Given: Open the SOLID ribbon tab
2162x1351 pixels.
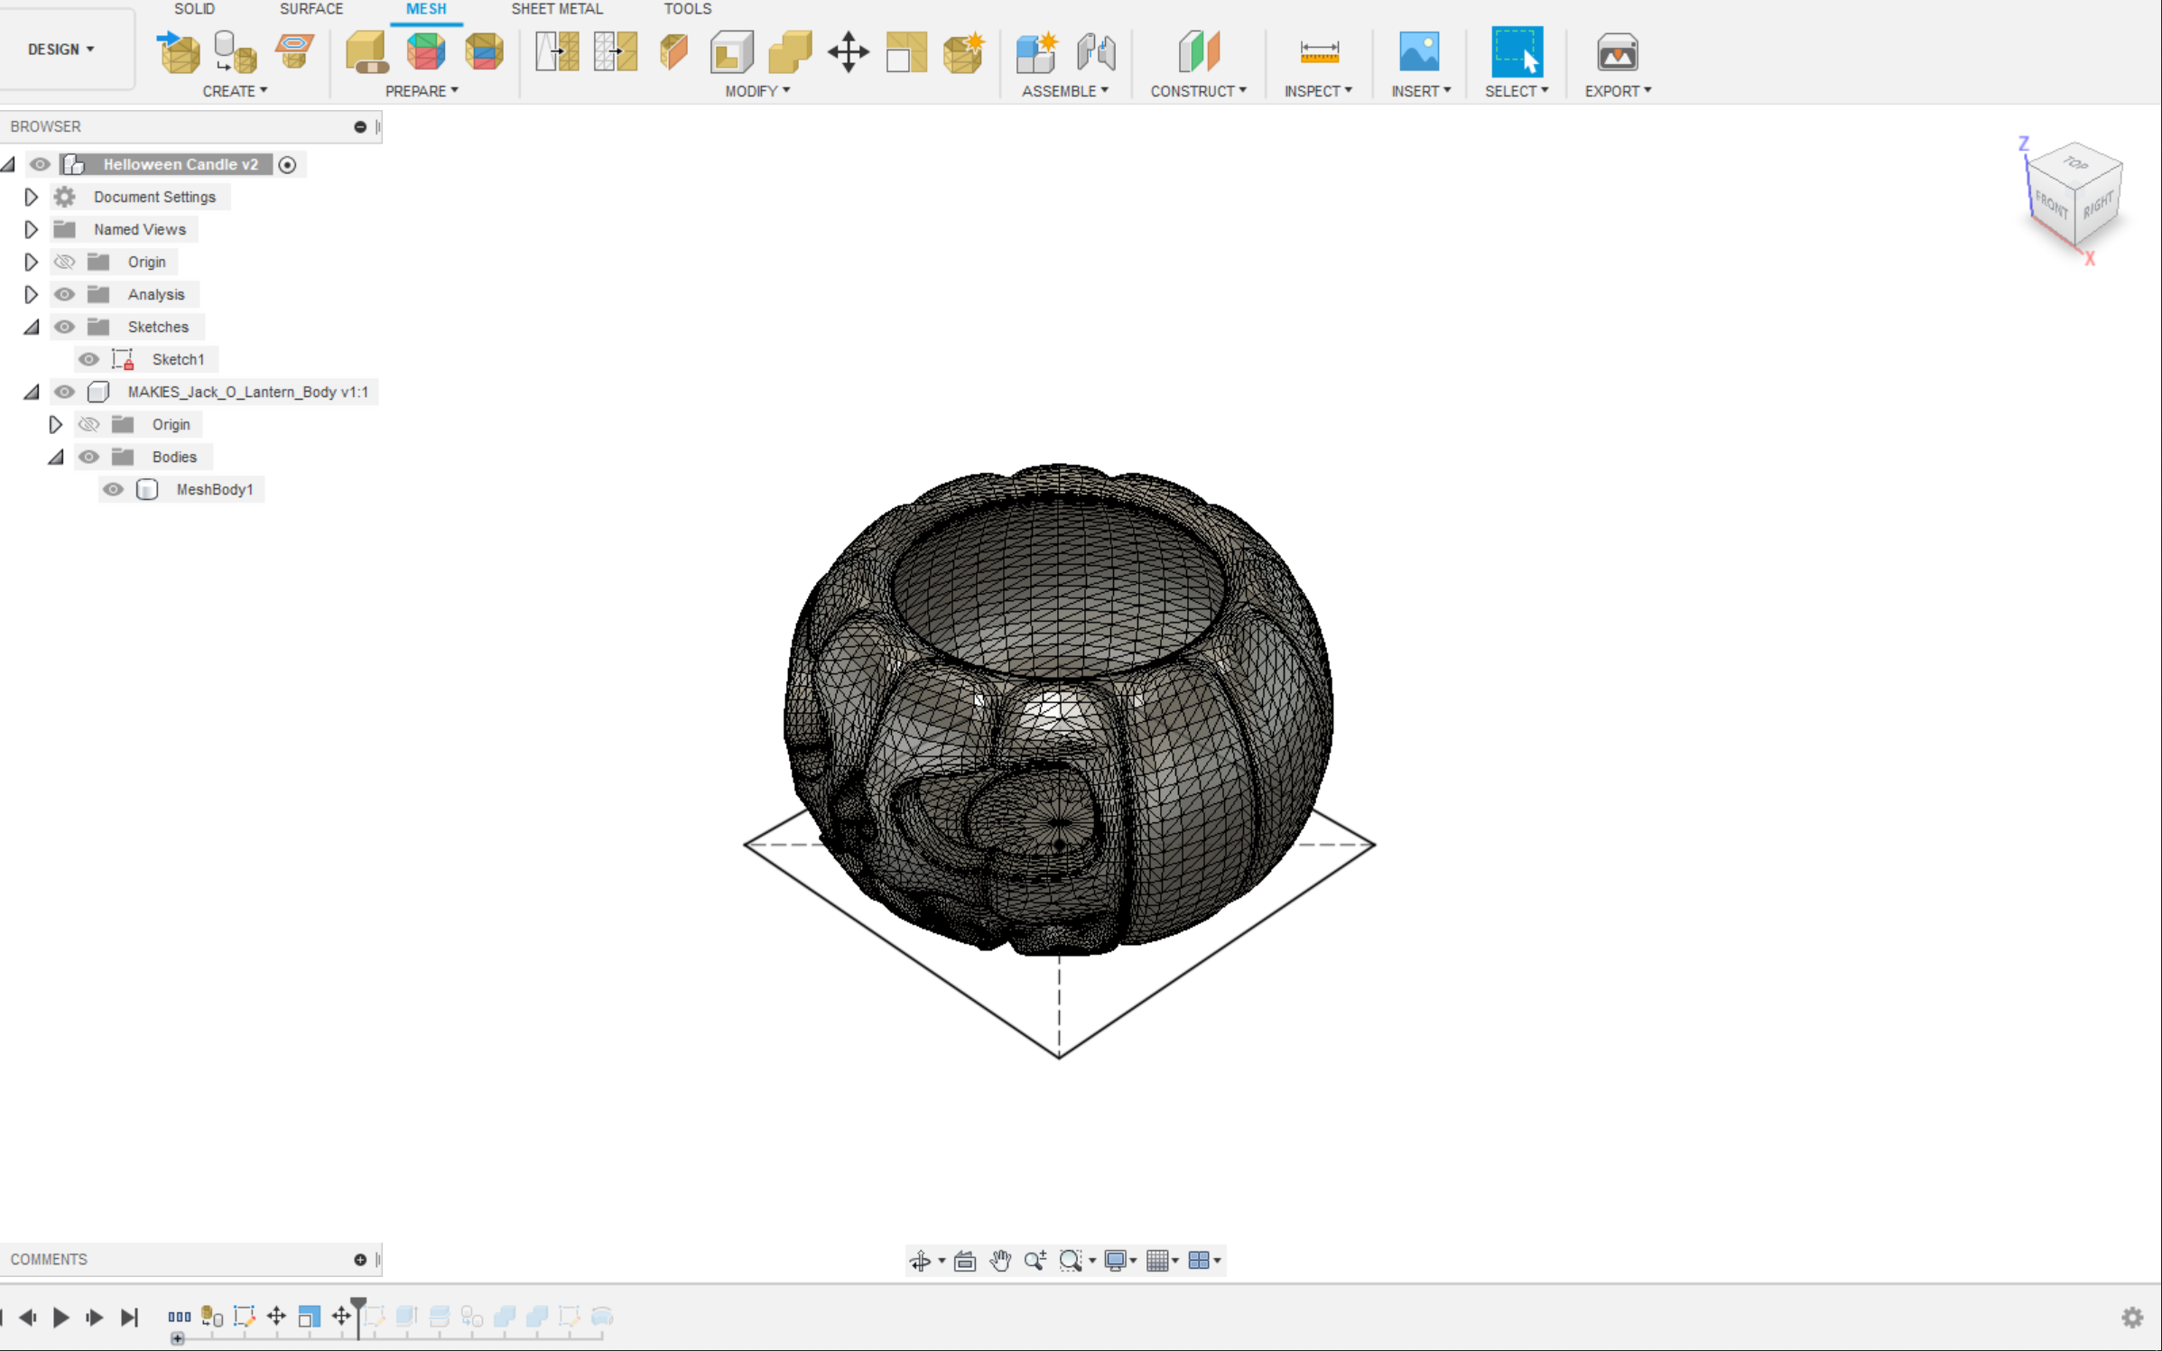Looking at the screenshot, I should click(x=194, y=9).
